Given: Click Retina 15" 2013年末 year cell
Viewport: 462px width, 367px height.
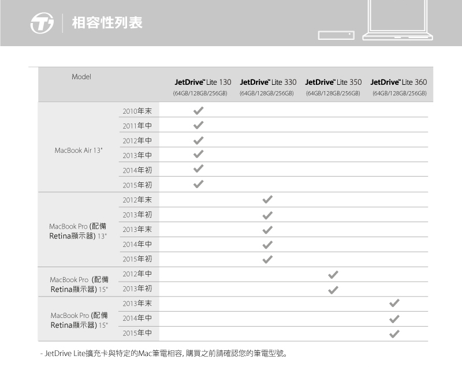Looking at the screenshot, I should coord(137,304).
